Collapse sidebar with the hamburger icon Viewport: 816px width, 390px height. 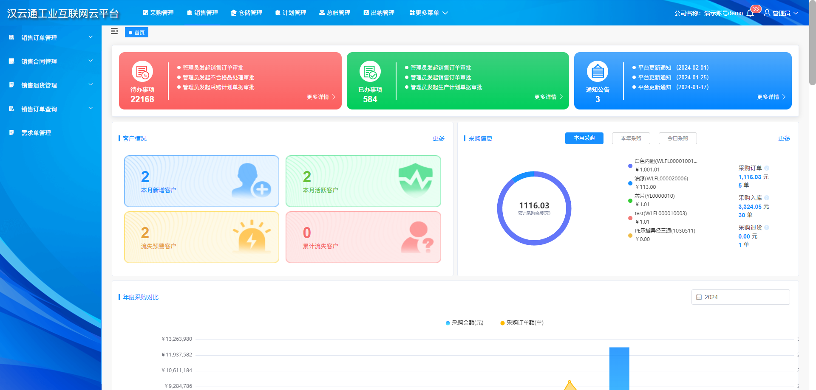114,31
